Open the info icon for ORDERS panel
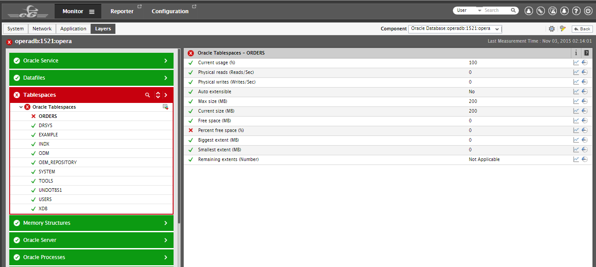596x267 pixels. coord(576,53)
